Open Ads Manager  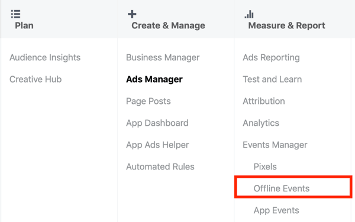pos(154,79)
